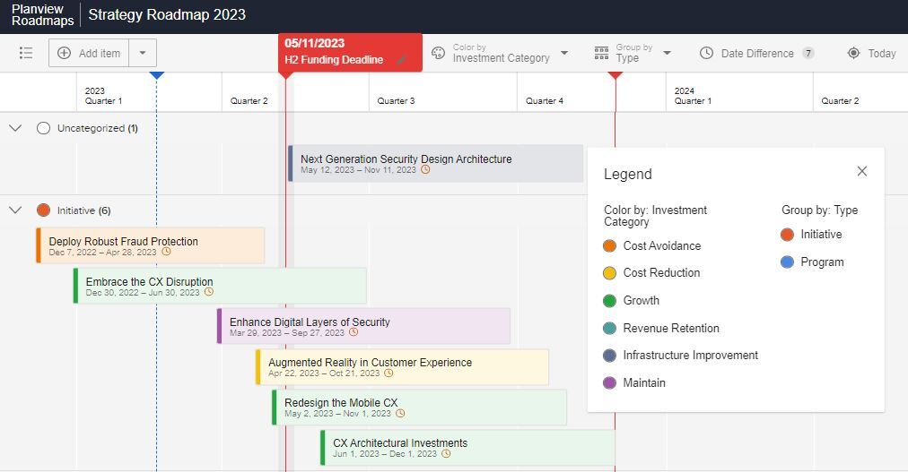Click the Today target icon

pyautogui.click(x=853, y=53)
